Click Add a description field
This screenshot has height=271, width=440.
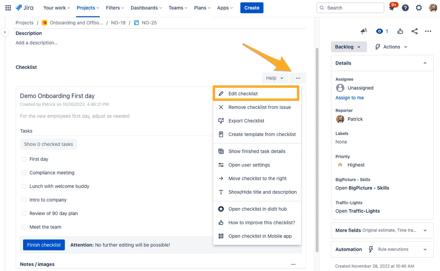point(37,43)
